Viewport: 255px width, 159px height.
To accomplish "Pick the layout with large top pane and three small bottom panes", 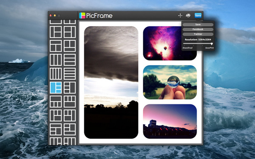I will pyautogui.click(x=56, y=101).
